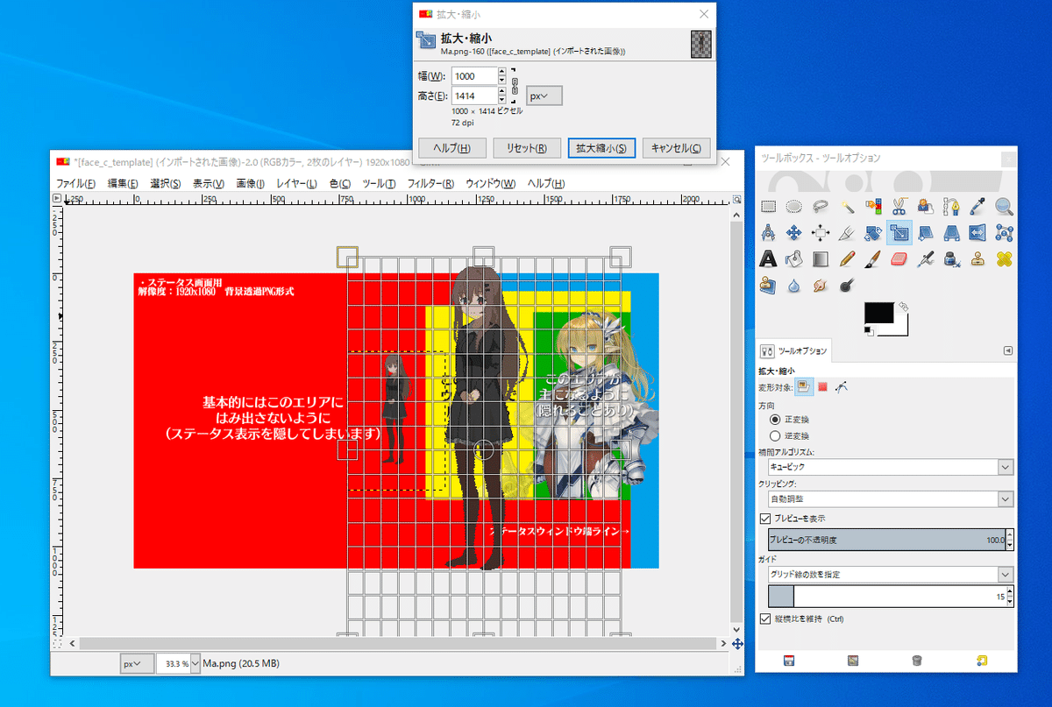Set transform target to selection

click(823, 386)
